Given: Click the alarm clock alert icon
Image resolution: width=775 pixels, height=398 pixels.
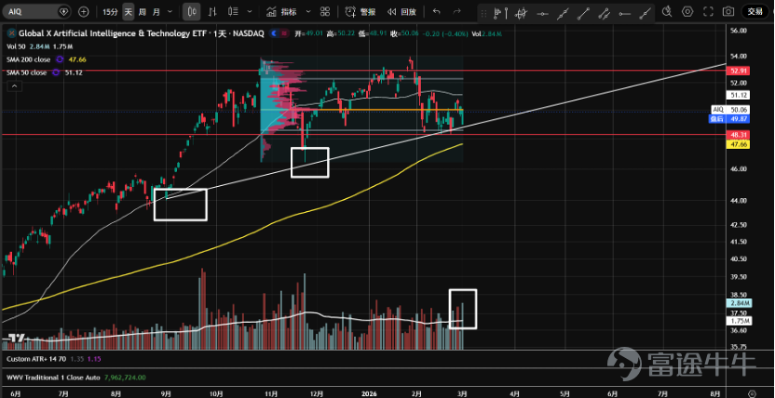Looking at the screenshot, I should click(350, 11).
